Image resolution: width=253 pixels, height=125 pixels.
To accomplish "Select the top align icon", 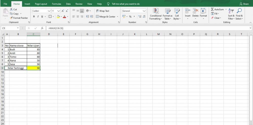I will pos(74,11).
